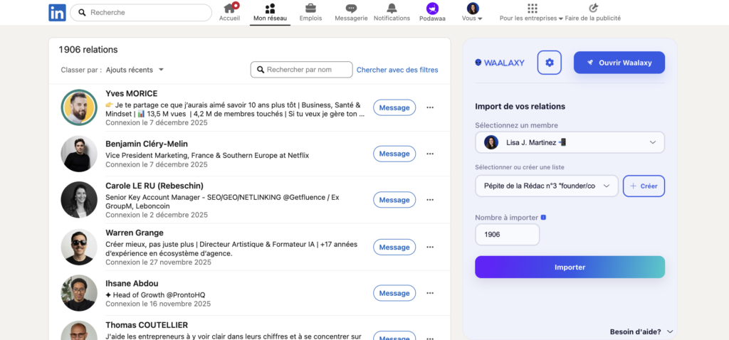Open more options for Warren Grange
Image resolution: width=729 pixels, height=340 pixels.
pos(430,247)
